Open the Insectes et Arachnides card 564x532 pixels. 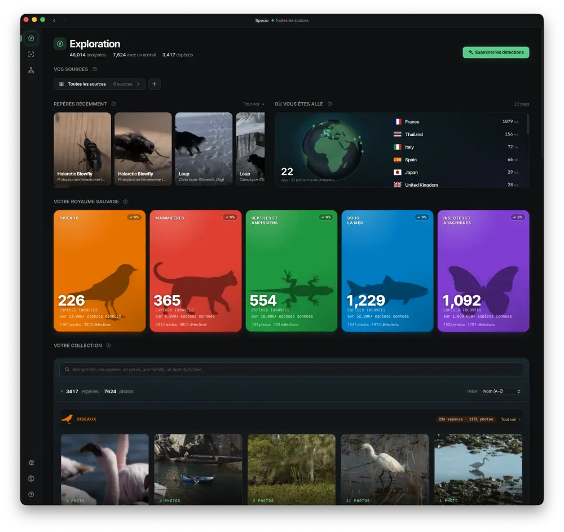[x=483, y=271]
